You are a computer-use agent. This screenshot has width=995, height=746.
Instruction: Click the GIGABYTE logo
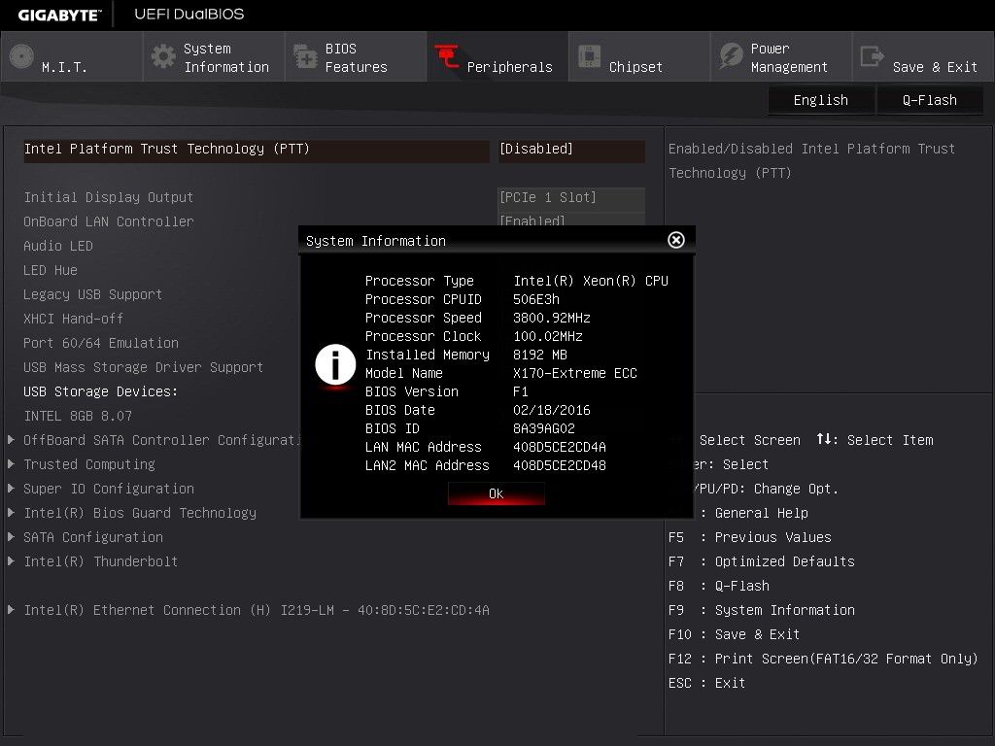tap(59, 15)
